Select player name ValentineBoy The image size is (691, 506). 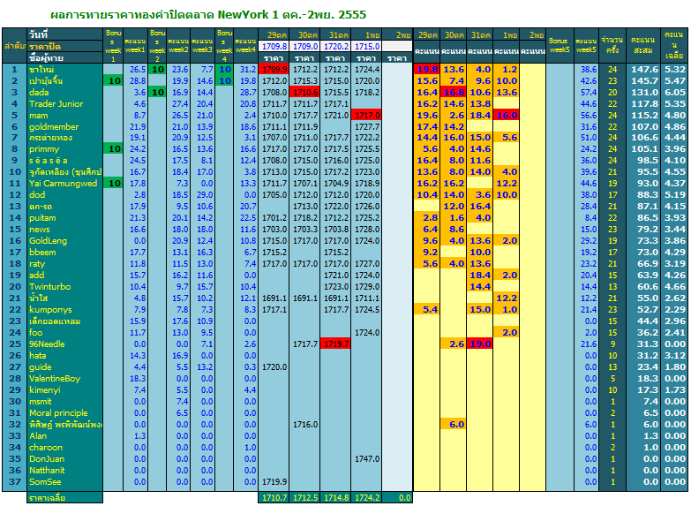click(x=55, y=379)
